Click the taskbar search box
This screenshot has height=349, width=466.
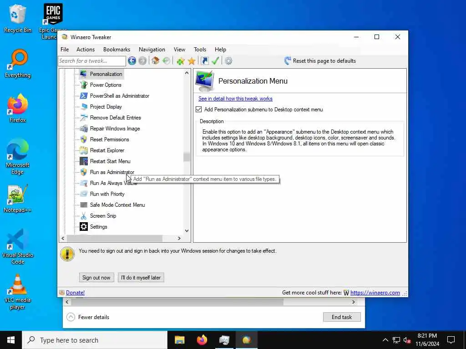click(x=95, y=340)
